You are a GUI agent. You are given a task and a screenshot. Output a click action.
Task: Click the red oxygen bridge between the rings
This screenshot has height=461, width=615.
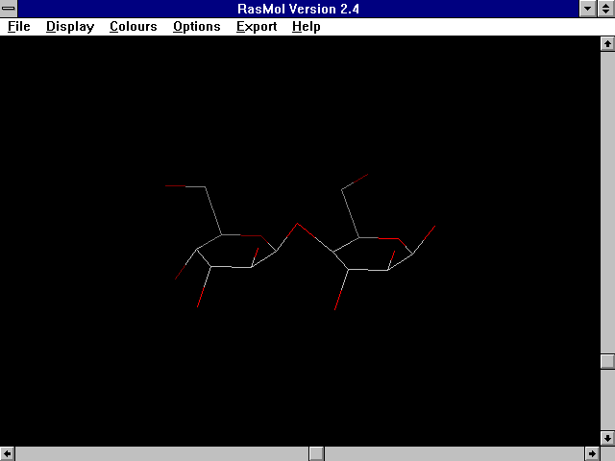[299, 225]
